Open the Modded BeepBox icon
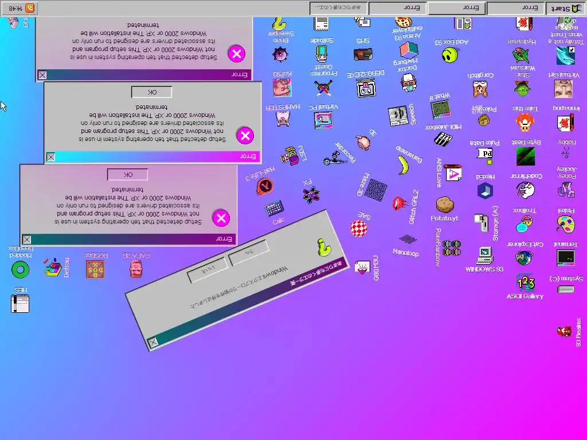 20,269
